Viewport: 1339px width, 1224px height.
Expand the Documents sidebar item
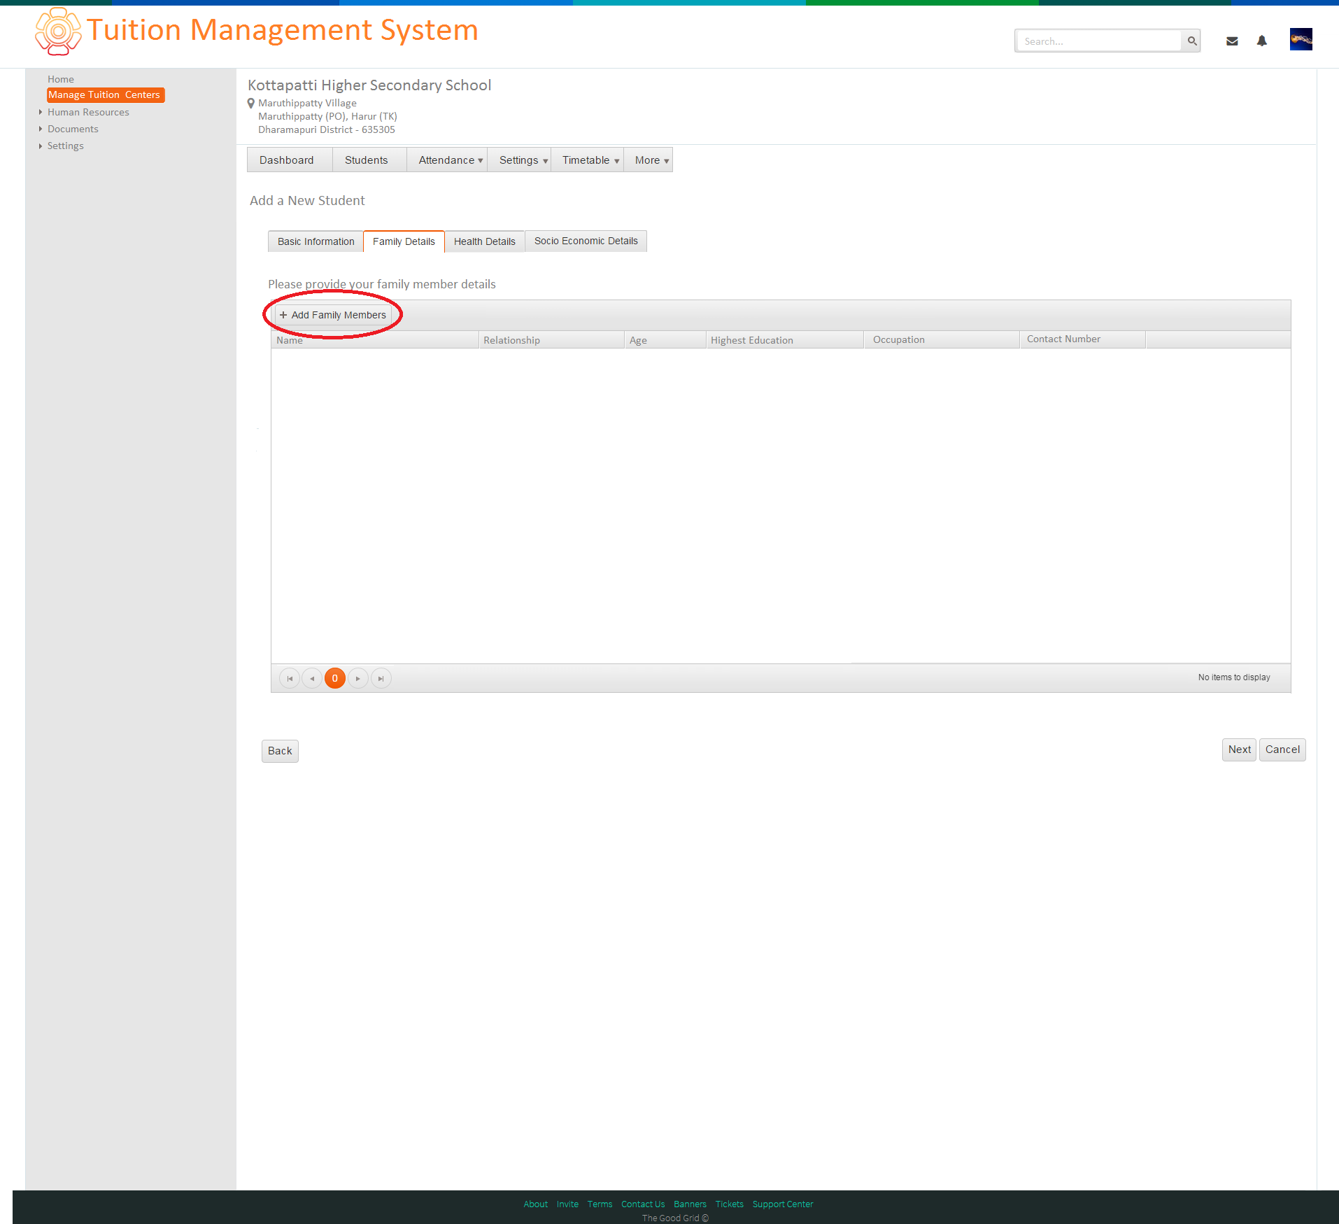(x=73, y=129)
